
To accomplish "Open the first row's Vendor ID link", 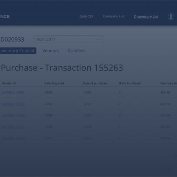I will pos(13,92).
